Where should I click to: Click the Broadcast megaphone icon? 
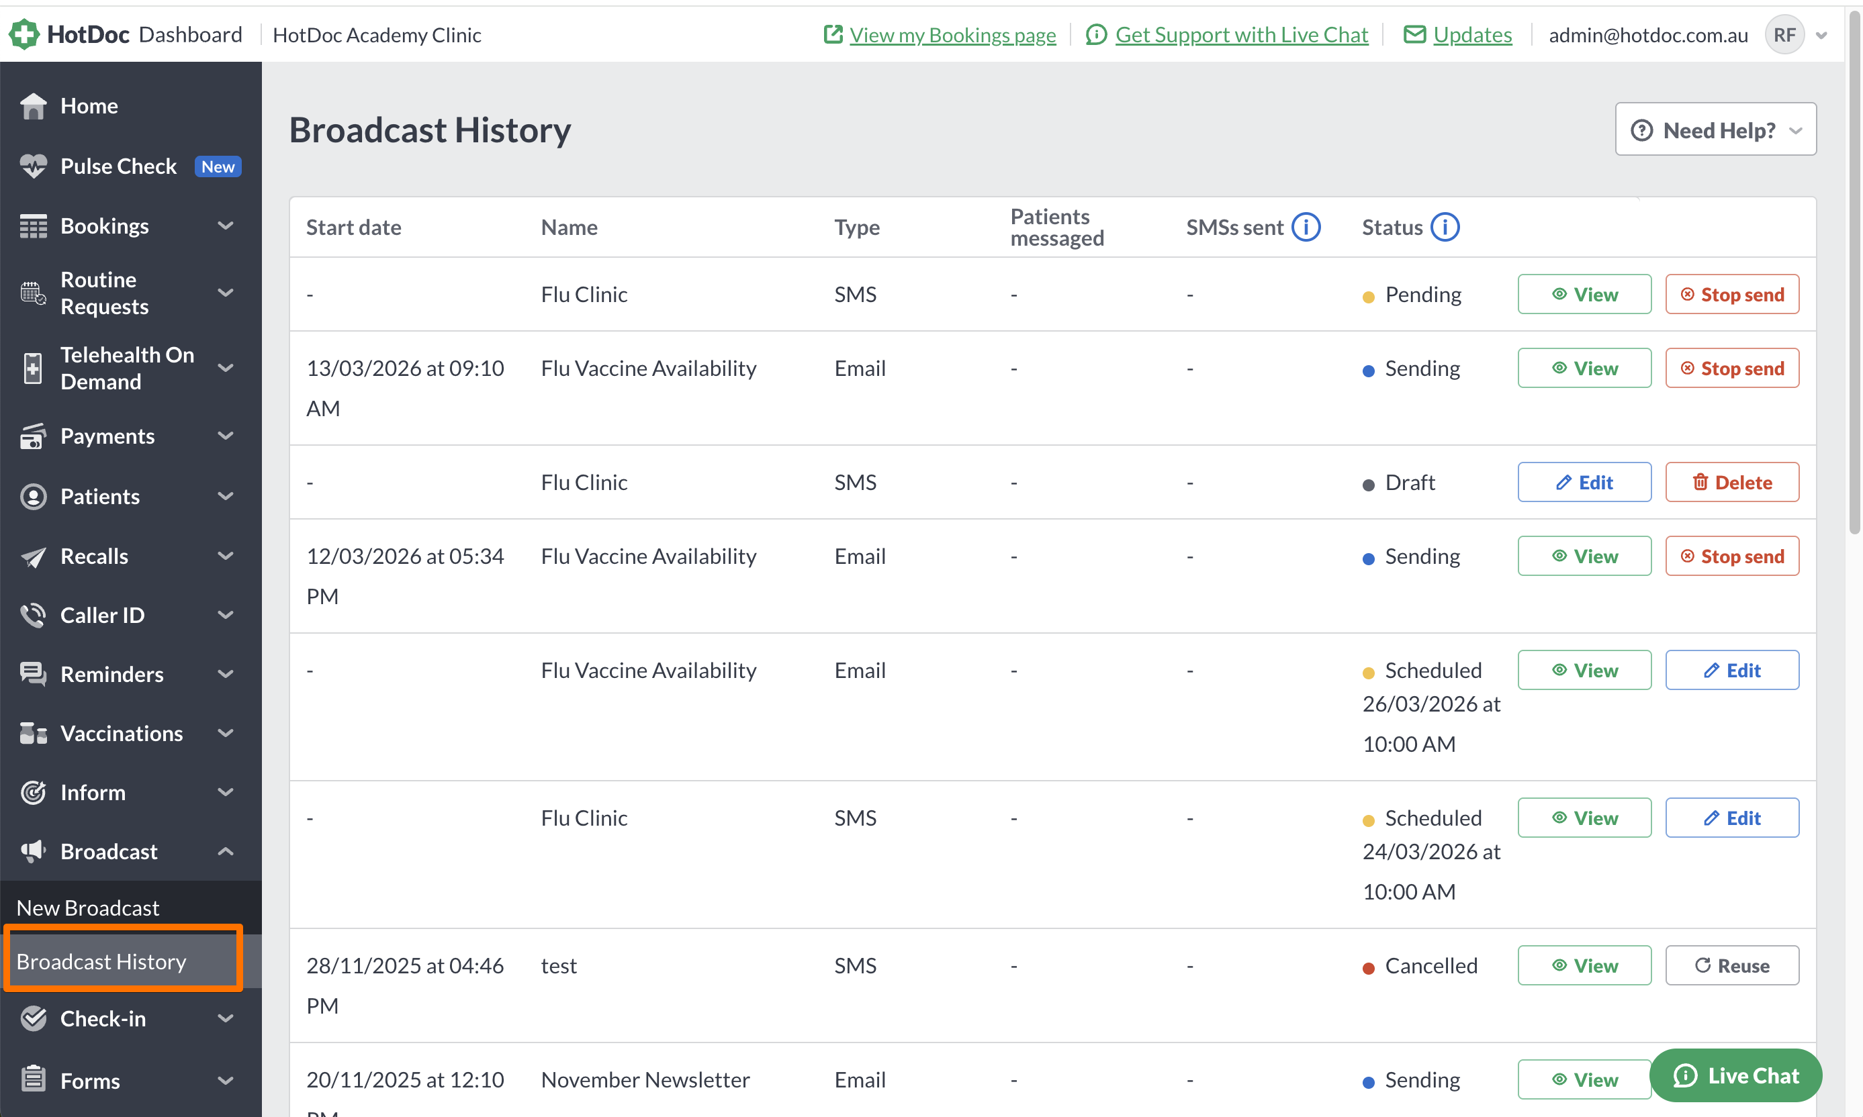(x=33, y=851)
